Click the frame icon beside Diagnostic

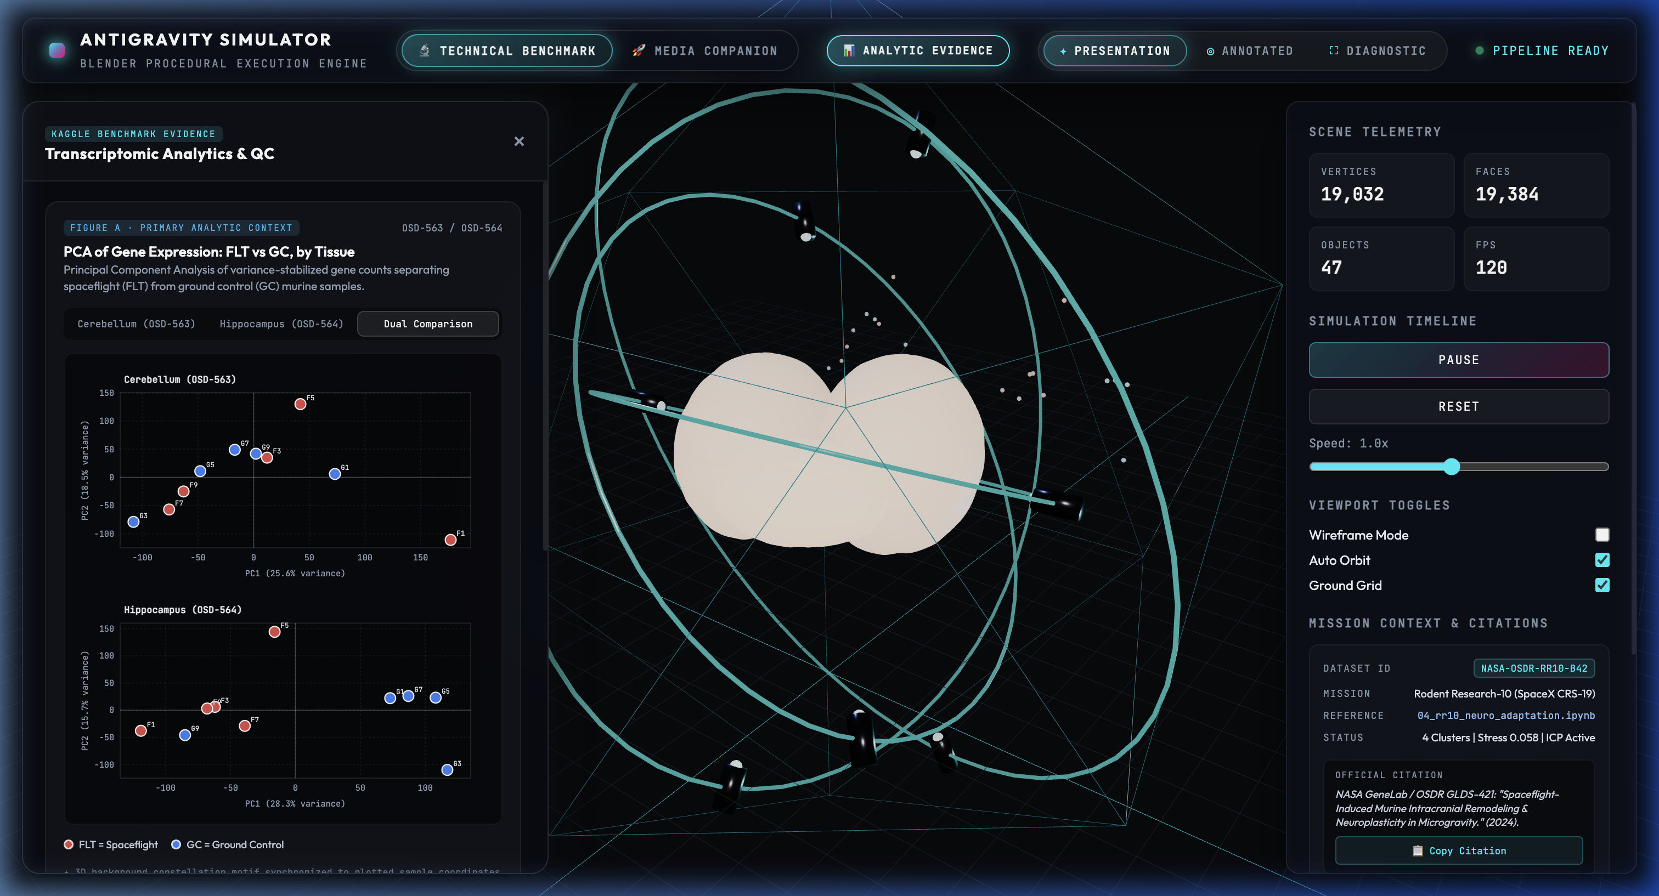(x=1334, y=50)
